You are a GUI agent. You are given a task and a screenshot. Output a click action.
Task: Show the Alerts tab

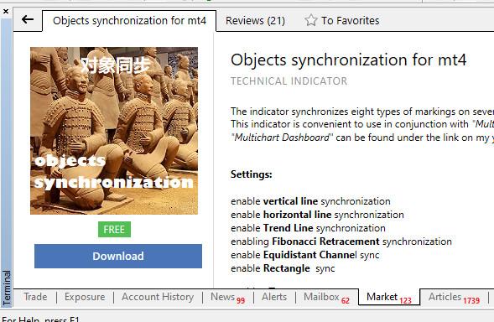(274, 297)
